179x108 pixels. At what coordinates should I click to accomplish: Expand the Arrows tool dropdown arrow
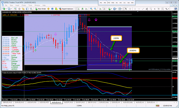(x=168, y=9)
